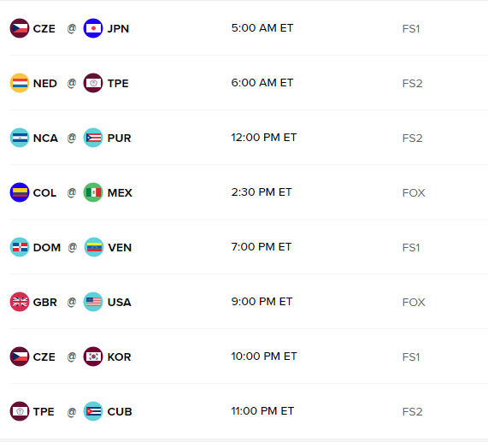The height and width of the screenshot is (442, 488).
Task: Click the Korea flag icon beside KOR
Action: 93,357
